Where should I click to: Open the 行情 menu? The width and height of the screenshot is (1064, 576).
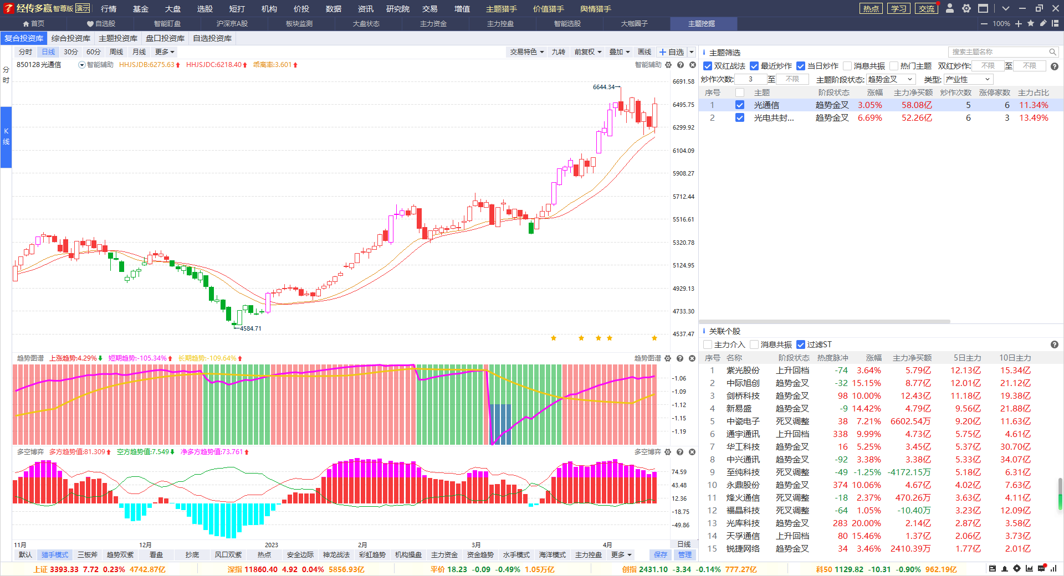pyautogui.click(x=109, y=8)
